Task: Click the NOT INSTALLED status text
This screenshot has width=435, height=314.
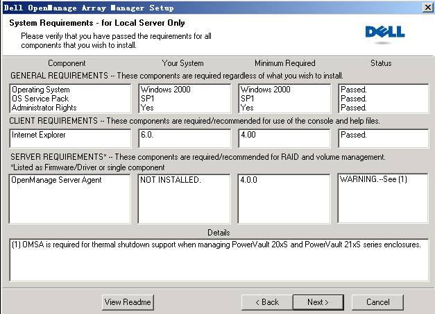Action: [171, 180]
